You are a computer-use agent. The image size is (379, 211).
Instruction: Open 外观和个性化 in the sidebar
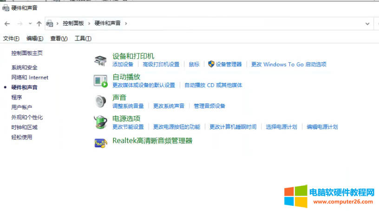27,118
